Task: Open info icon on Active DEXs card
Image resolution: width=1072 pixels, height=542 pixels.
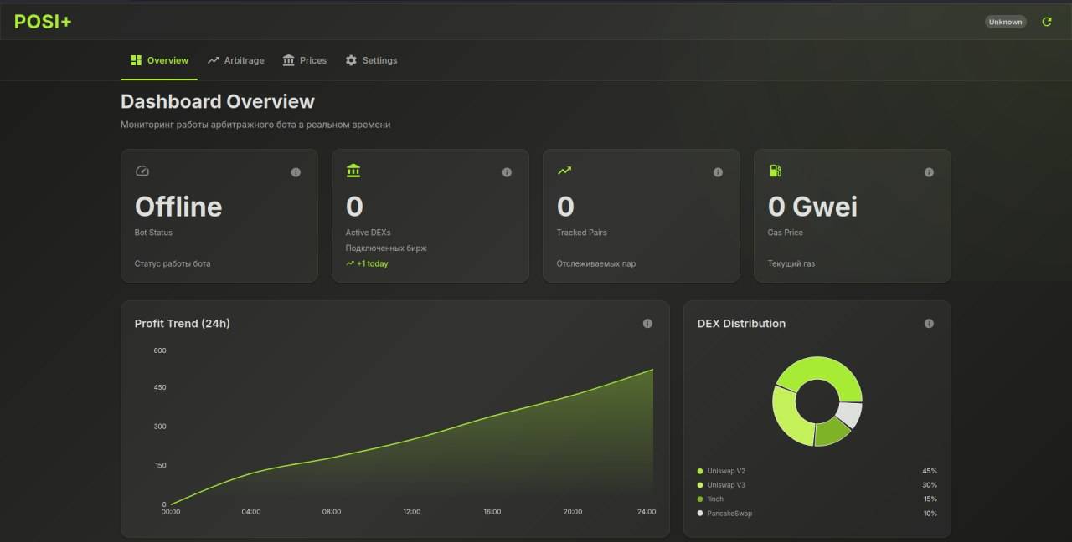Action: tap(507, 172)
